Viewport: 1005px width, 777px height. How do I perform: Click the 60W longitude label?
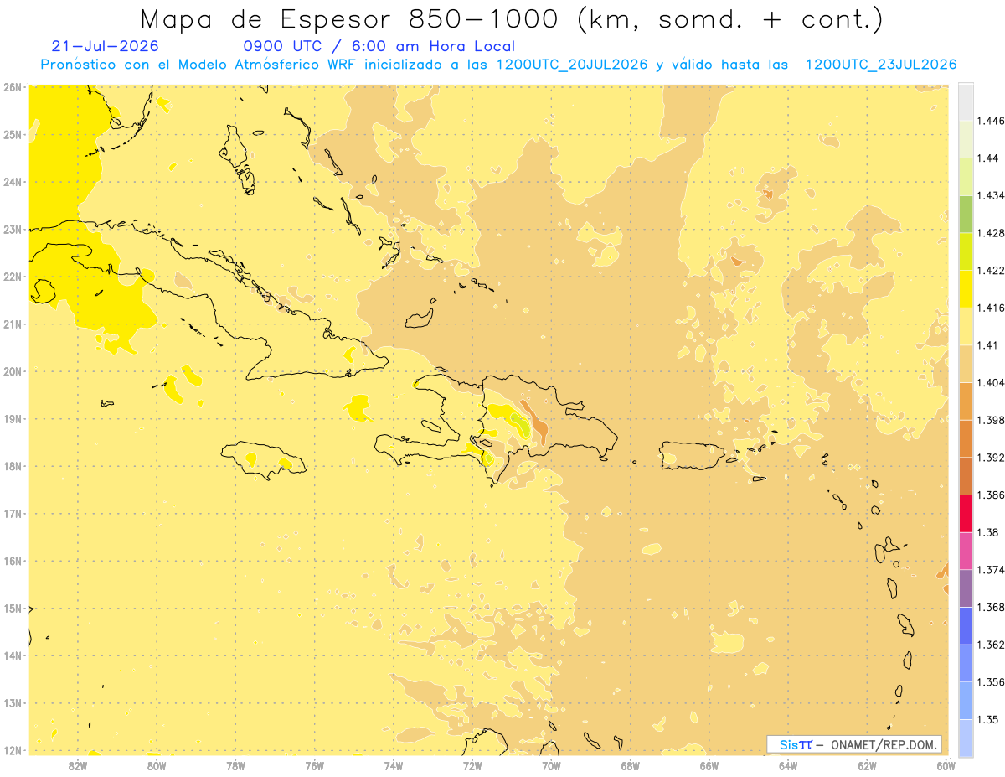pyautogui.click(x=946, y=764)
